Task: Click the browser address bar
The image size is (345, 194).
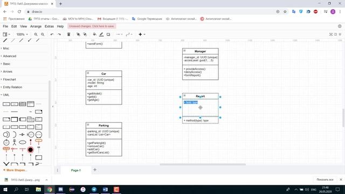Action: coord(150,12)
